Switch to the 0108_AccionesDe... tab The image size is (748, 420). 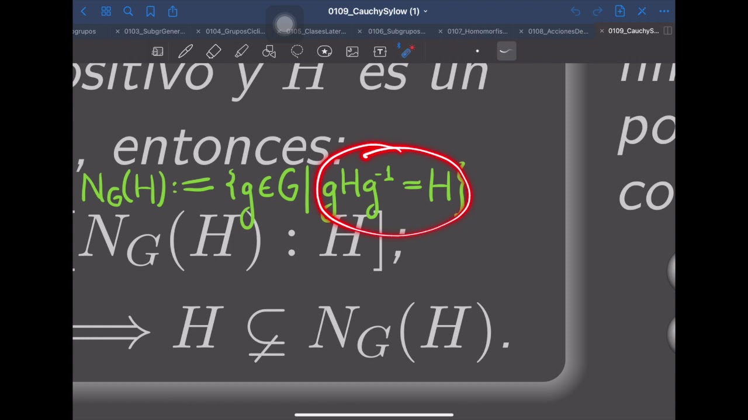click(x=558, y=32)
